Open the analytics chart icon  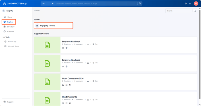[190, 4]
